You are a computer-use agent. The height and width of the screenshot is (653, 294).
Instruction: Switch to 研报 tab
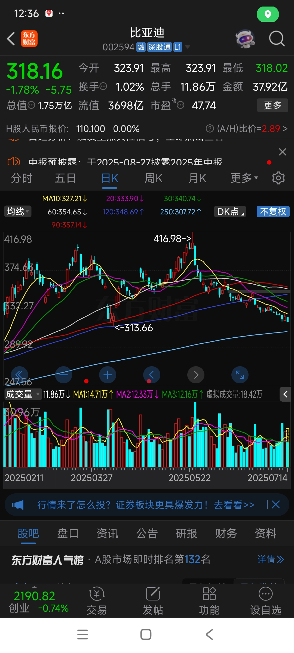[186, 533]
